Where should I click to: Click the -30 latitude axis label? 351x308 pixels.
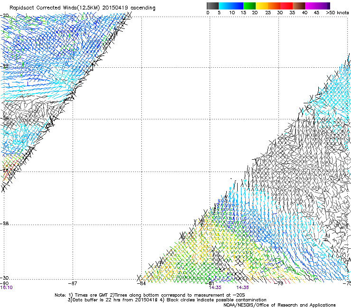pyautogui.click(x=4, y=278)
